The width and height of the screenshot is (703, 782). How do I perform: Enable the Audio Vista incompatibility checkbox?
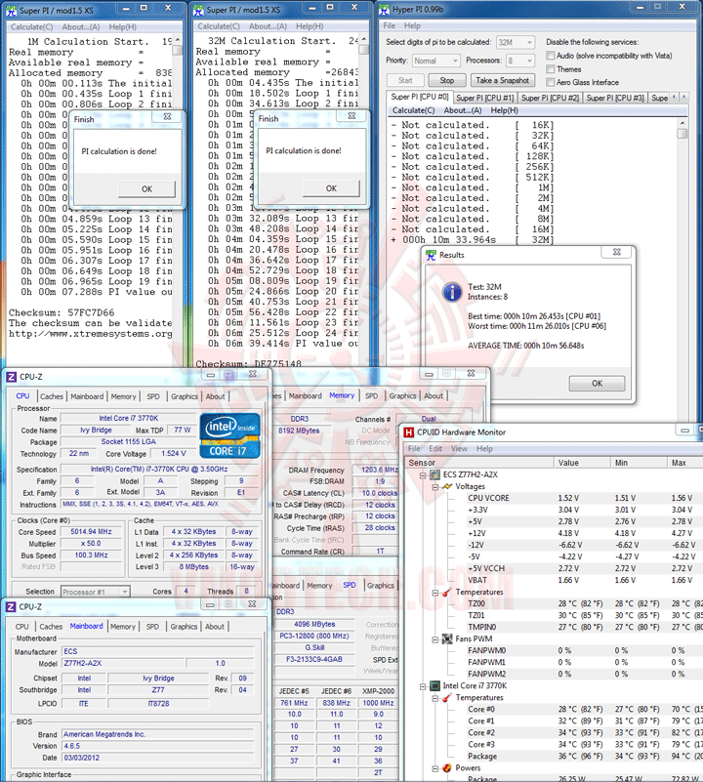tap(551, 56)
